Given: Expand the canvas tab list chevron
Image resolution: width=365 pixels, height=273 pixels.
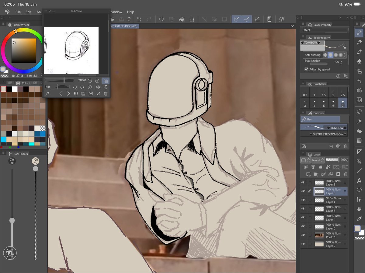Looking at the screenshot, I should click(x=292, y=26).
